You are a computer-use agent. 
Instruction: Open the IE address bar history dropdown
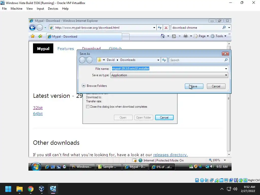pyautogui.click(x=154, y=27)
